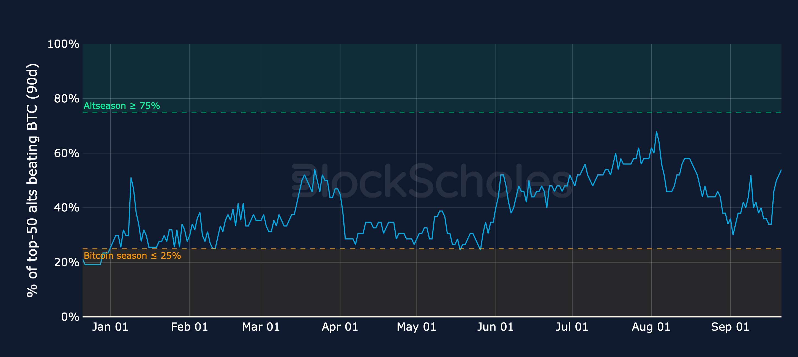Click the 'May 01' x-axis date label

click(417, 327)
